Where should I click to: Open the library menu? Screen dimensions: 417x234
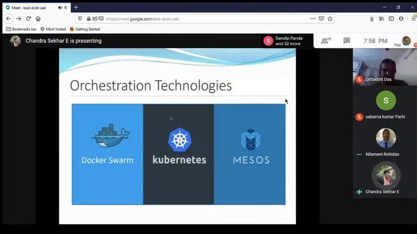[x=382, y=19]
